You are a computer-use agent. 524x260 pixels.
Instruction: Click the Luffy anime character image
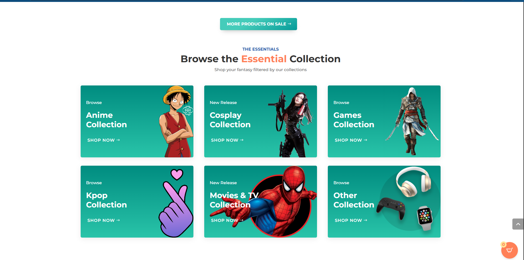[176, 121]
